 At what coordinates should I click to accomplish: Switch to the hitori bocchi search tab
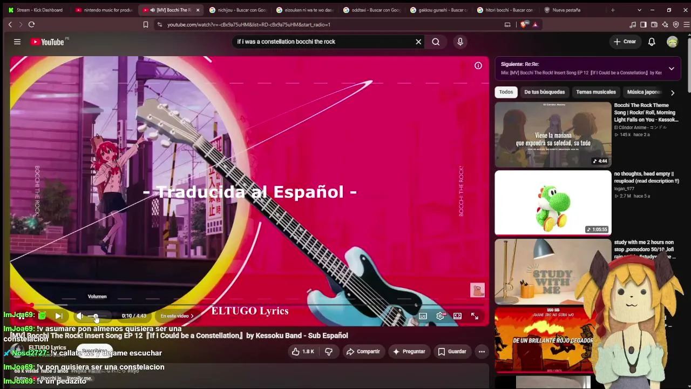pyautogui.click(x=506, y=10)
